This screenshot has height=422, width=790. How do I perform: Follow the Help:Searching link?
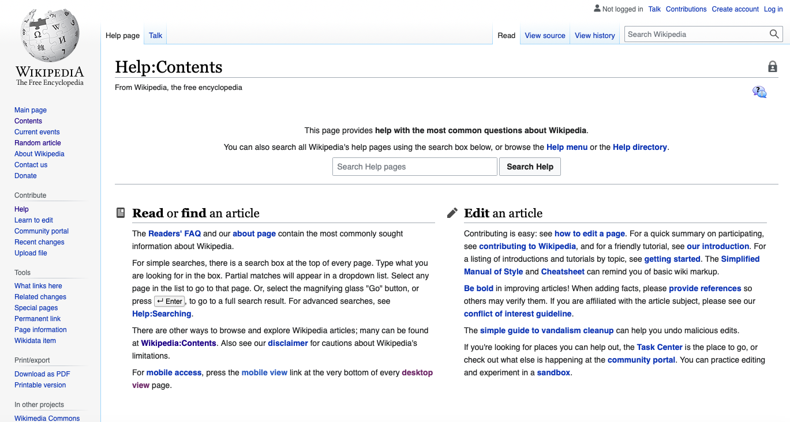(x=162, y=314)
